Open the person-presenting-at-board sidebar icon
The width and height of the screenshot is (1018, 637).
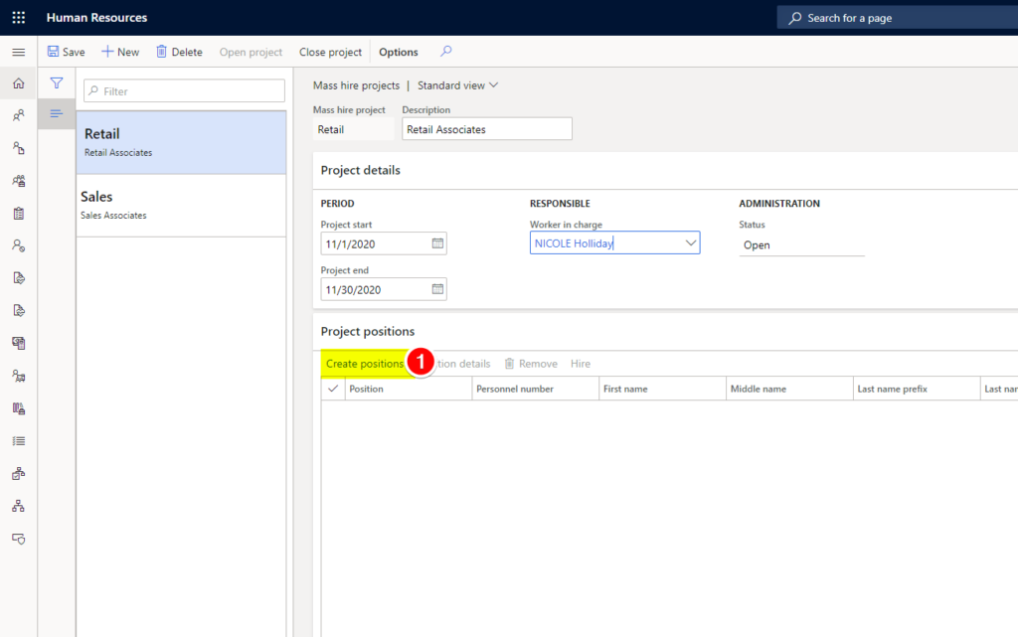coord(19,376)
